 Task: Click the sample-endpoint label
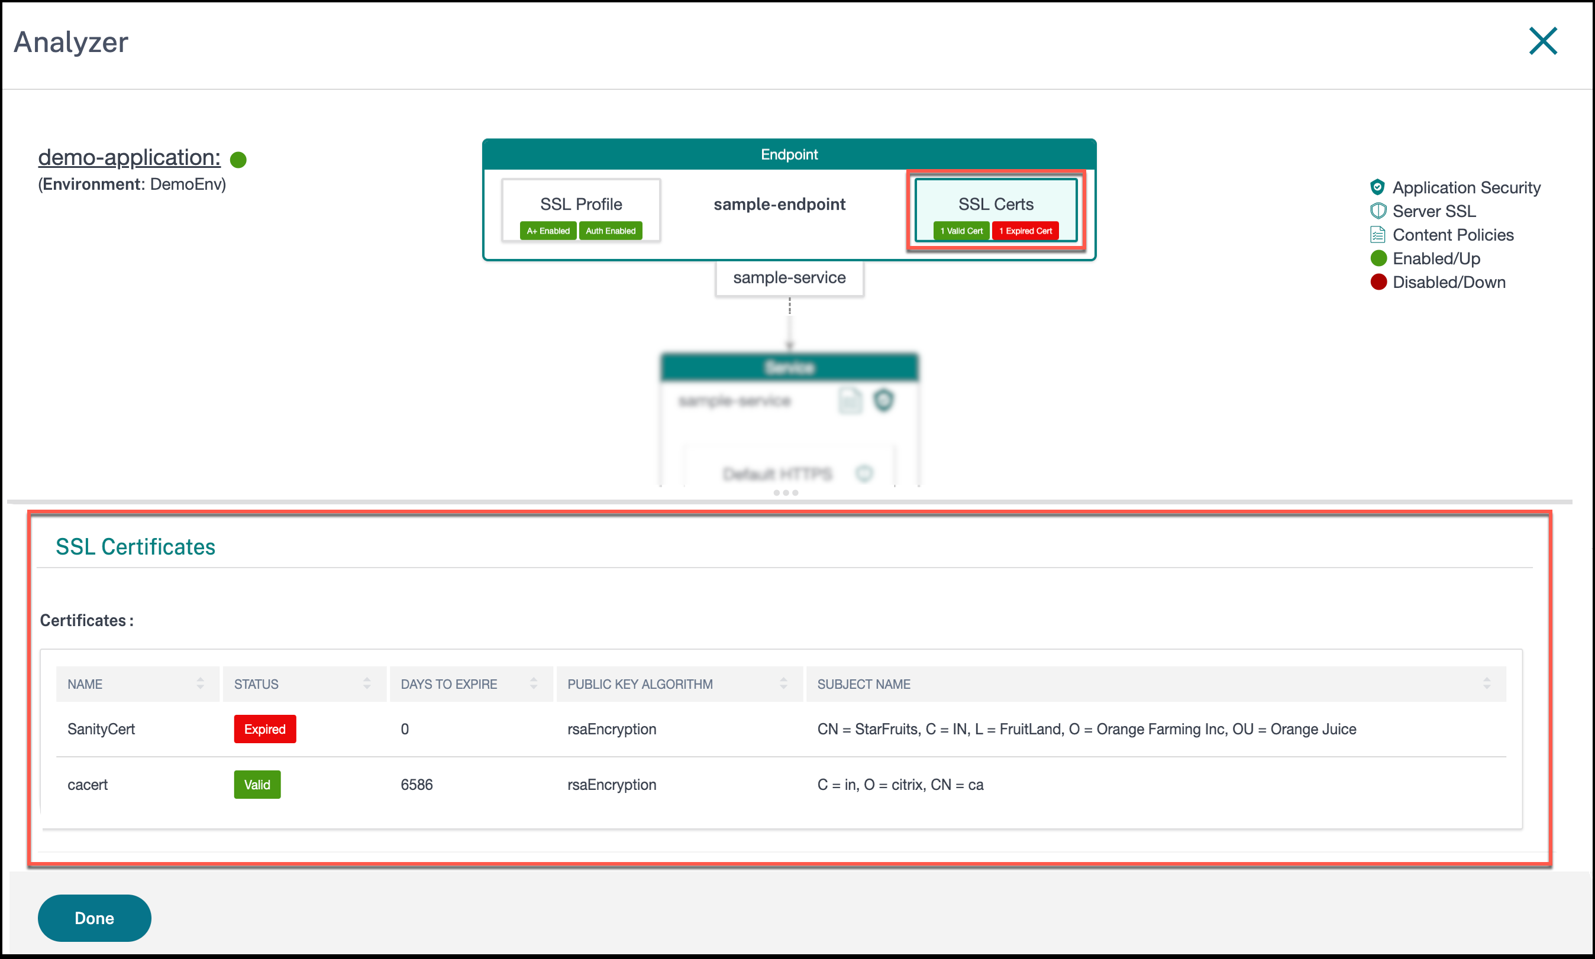click(779, 204)
